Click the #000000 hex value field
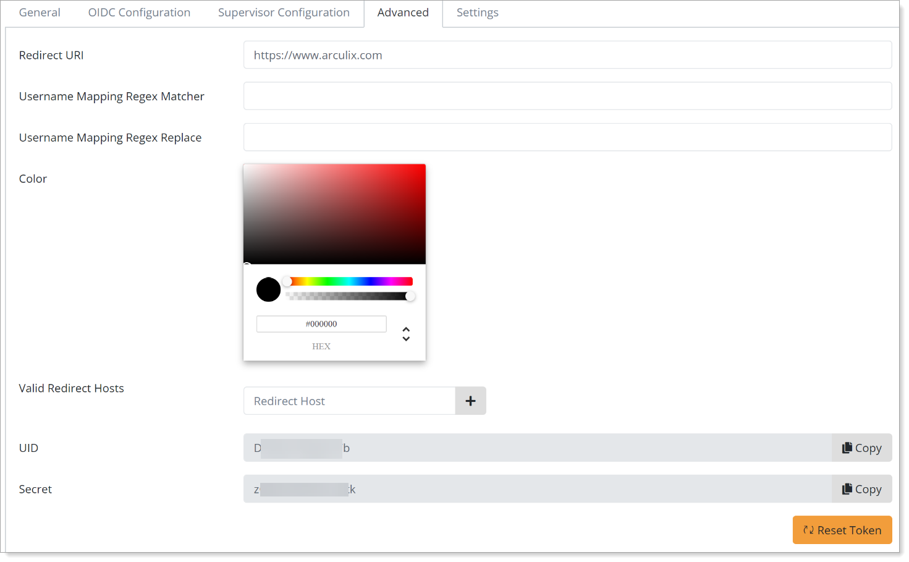The image size is (909, 562). pyautogui.click(x=321, y=324)
